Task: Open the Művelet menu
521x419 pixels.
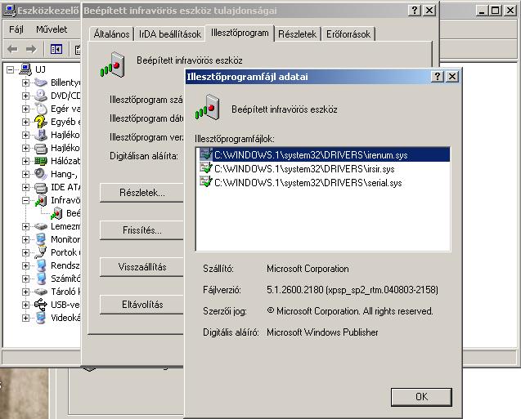Action: click(x=52, y=29)
